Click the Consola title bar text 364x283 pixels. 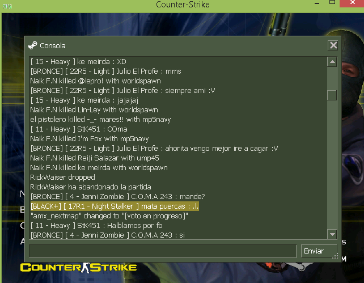tap(53, 46)
